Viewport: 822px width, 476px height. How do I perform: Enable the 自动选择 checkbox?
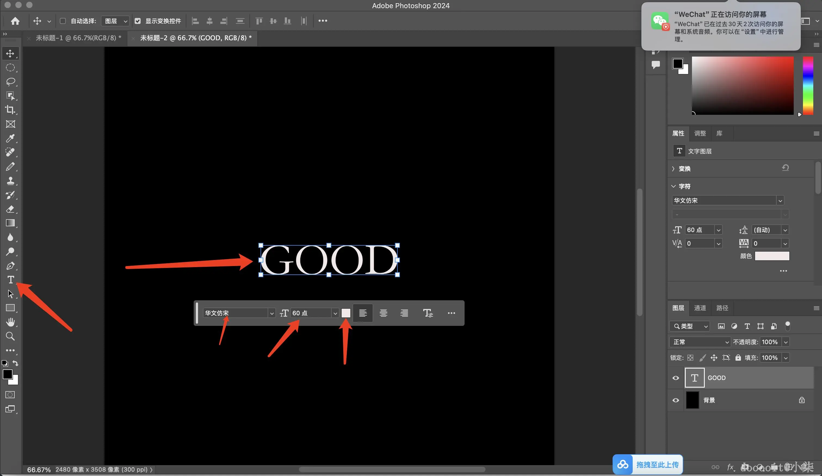click(63, 21)
